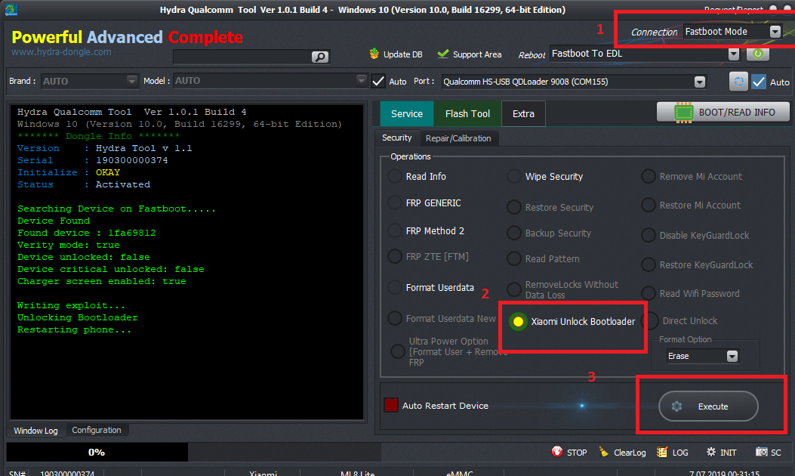Select the Disable KeyGuardLock option
This screenshot has width=795, height=476.
(649, 235)
